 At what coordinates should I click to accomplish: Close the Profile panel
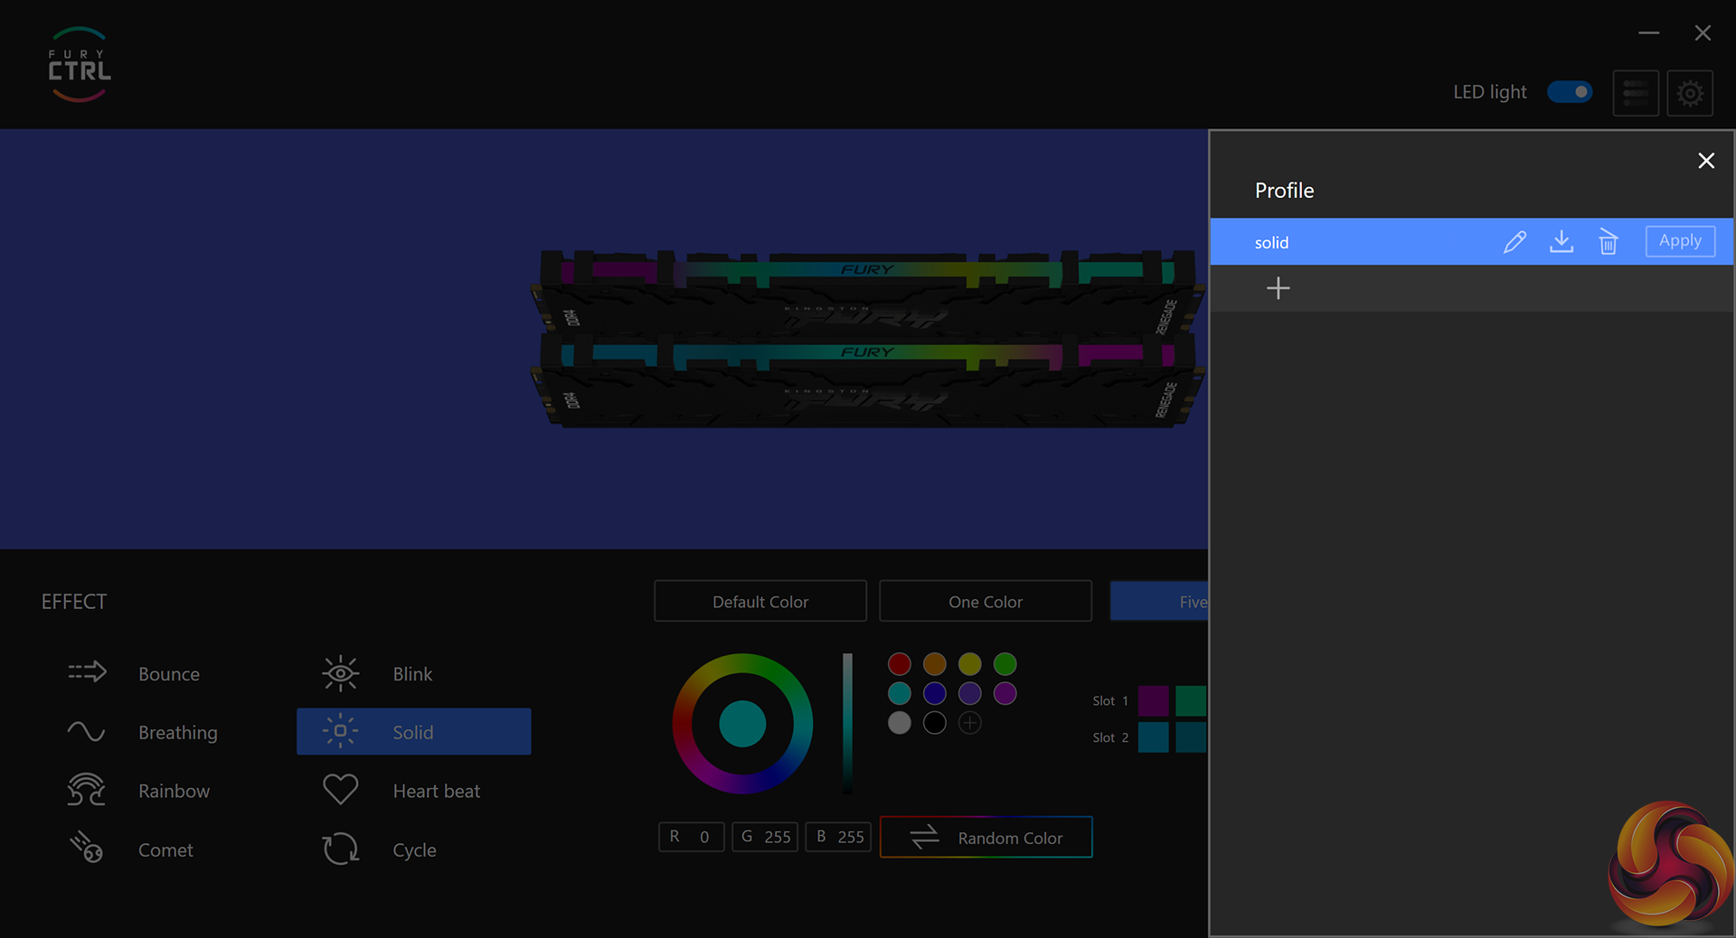tap(1706, 161)
